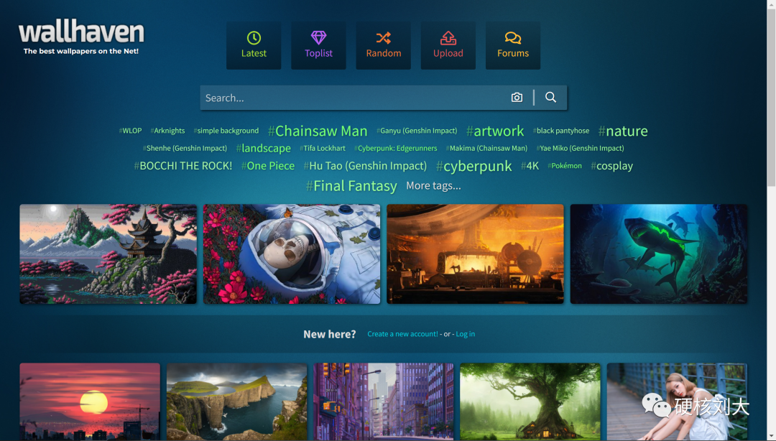Open the #Pokémon tag
The image size is (776, 441).
565,166
